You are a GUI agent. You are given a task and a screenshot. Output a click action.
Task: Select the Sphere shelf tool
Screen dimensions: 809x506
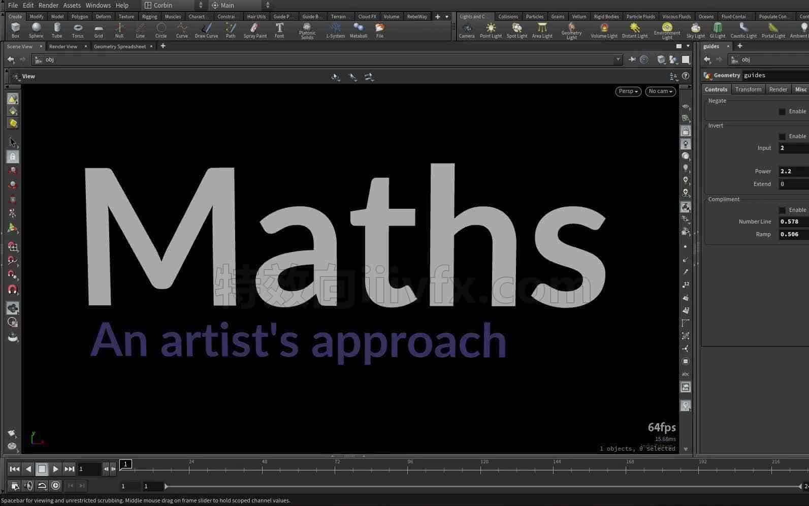36,30
